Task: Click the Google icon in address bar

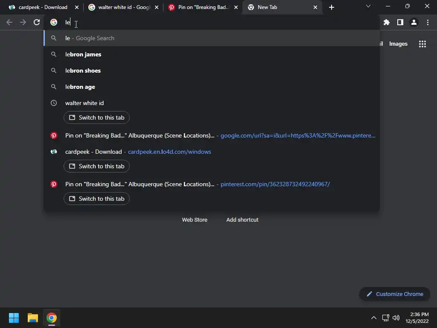Action: pyautogui.click(x=54, y=22)
